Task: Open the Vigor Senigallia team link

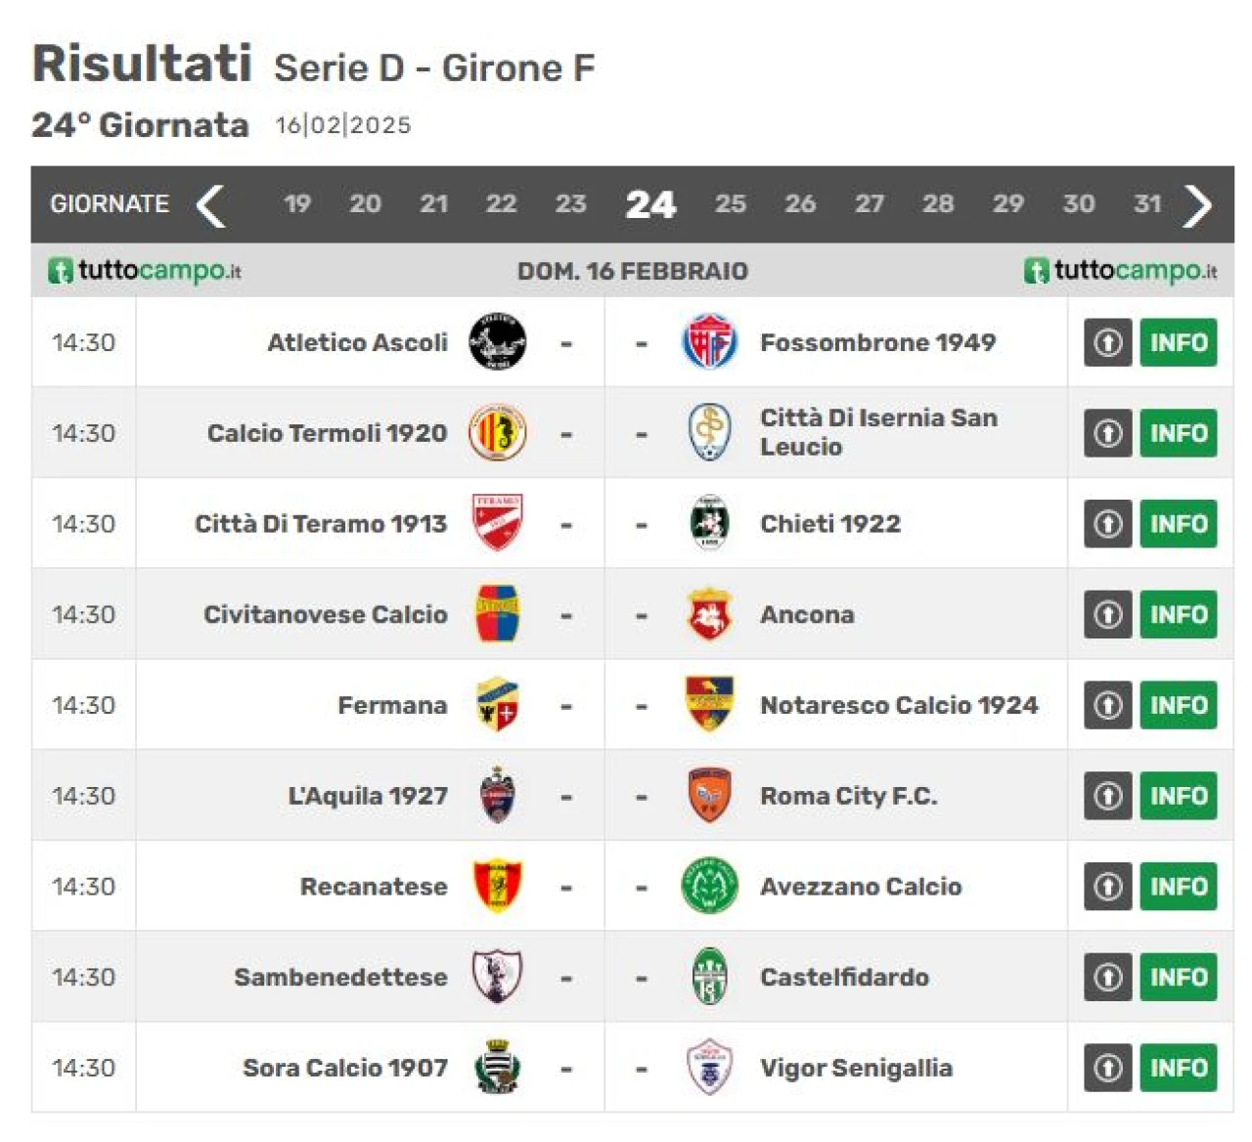Action: pos(856,1068)
